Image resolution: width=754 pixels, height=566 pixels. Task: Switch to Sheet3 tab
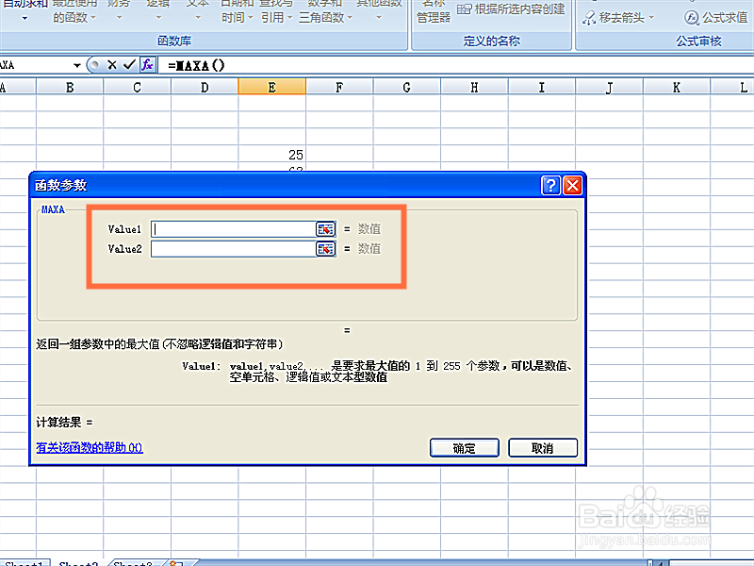(133, 562)
